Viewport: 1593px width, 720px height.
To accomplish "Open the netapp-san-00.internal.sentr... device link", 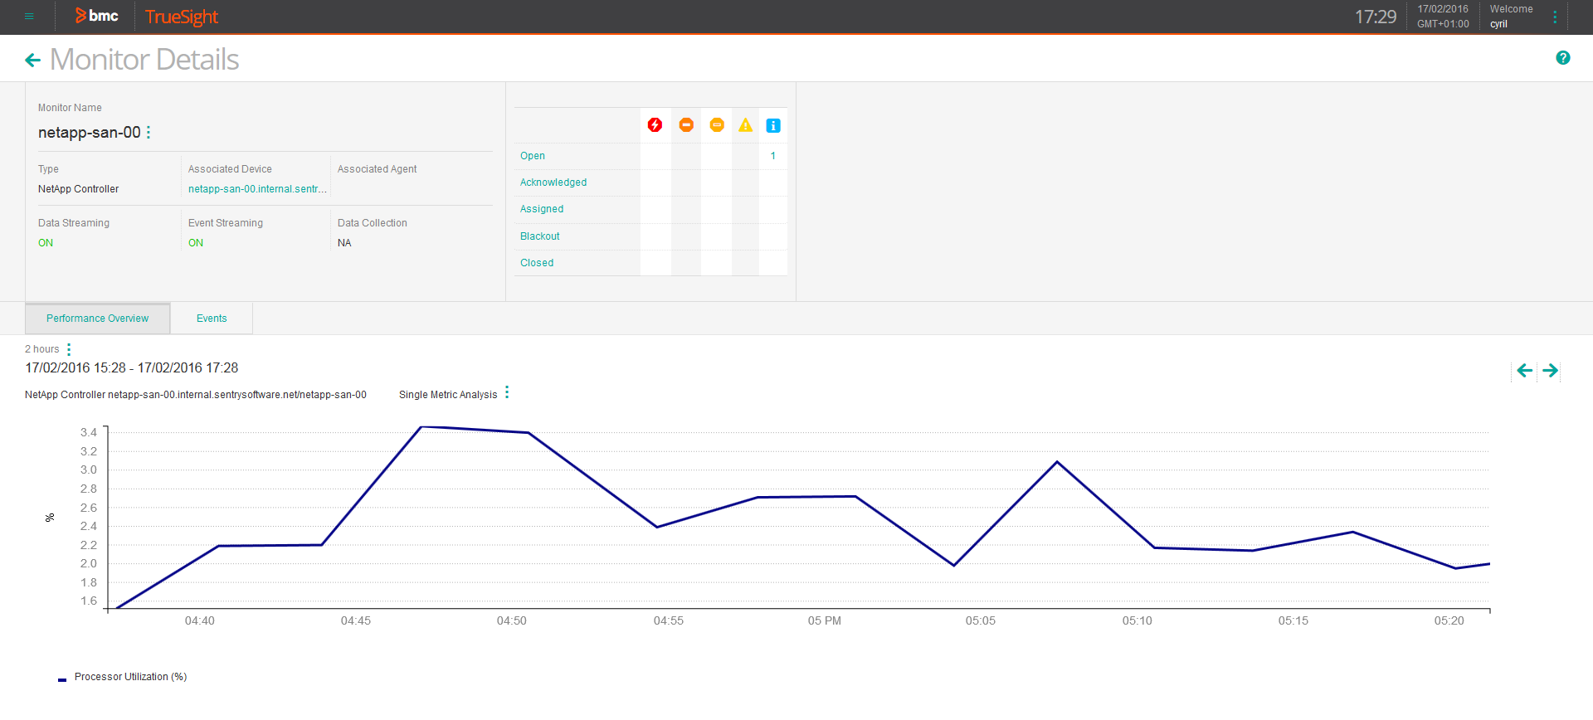I will pos(257,189).
